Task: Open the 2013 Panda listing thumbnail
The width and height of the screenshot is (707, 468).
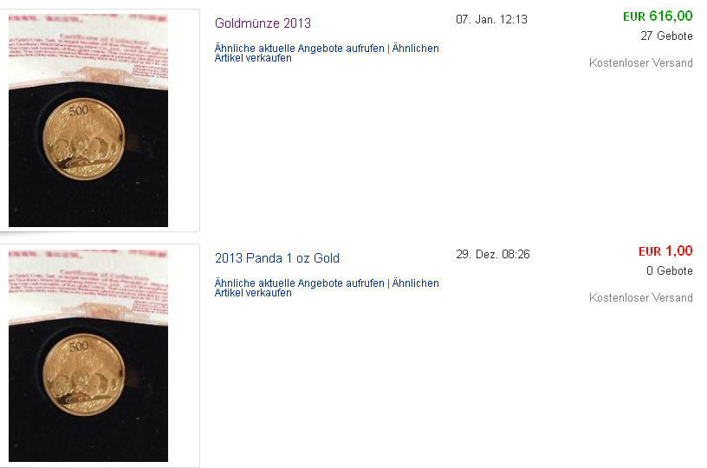Action: coord(88,355)
